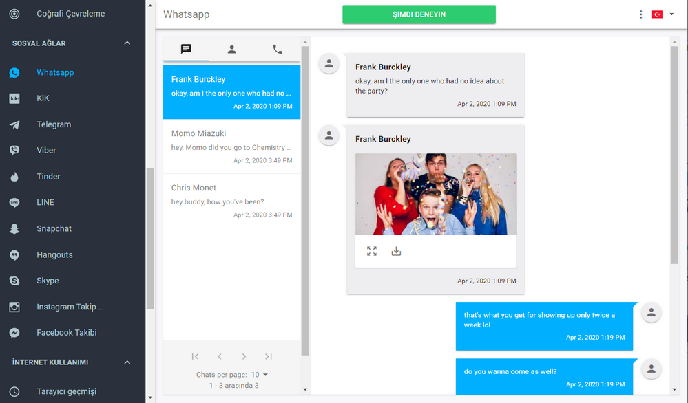
Task: Click the Turkish flag language icon
Action: (657, 14)
